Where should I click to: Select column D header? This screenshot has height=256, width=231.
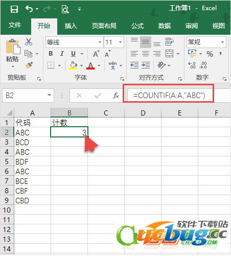143,113
